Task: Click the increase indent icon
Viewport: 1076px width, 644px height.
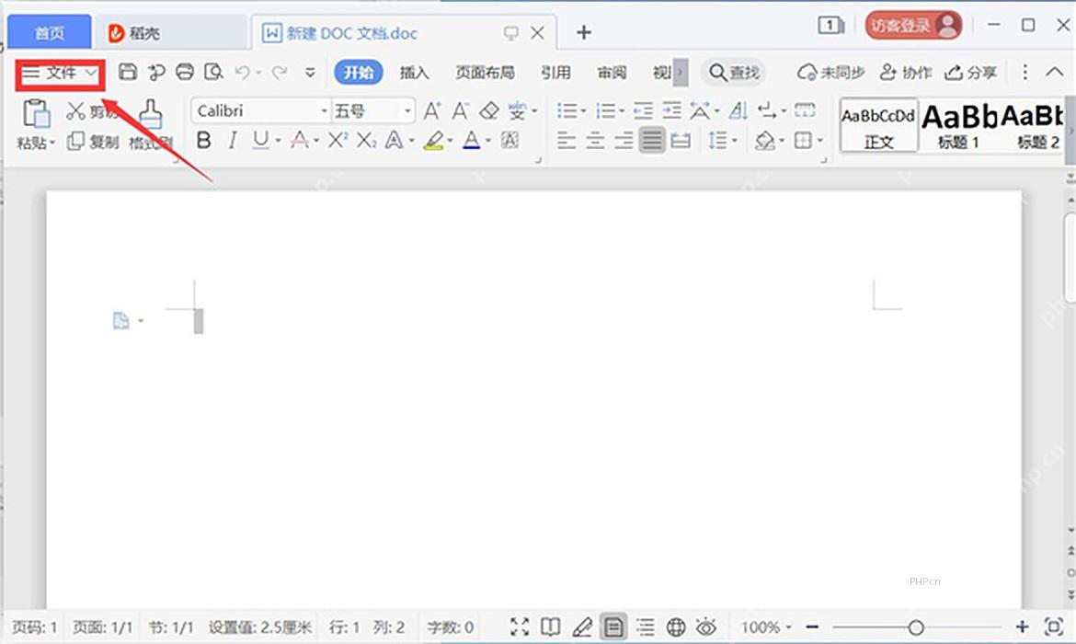Action: [x=672, y=110]
